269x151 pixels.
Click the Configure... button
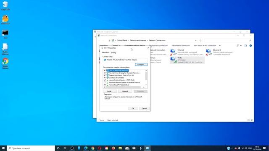click(141, 65)
